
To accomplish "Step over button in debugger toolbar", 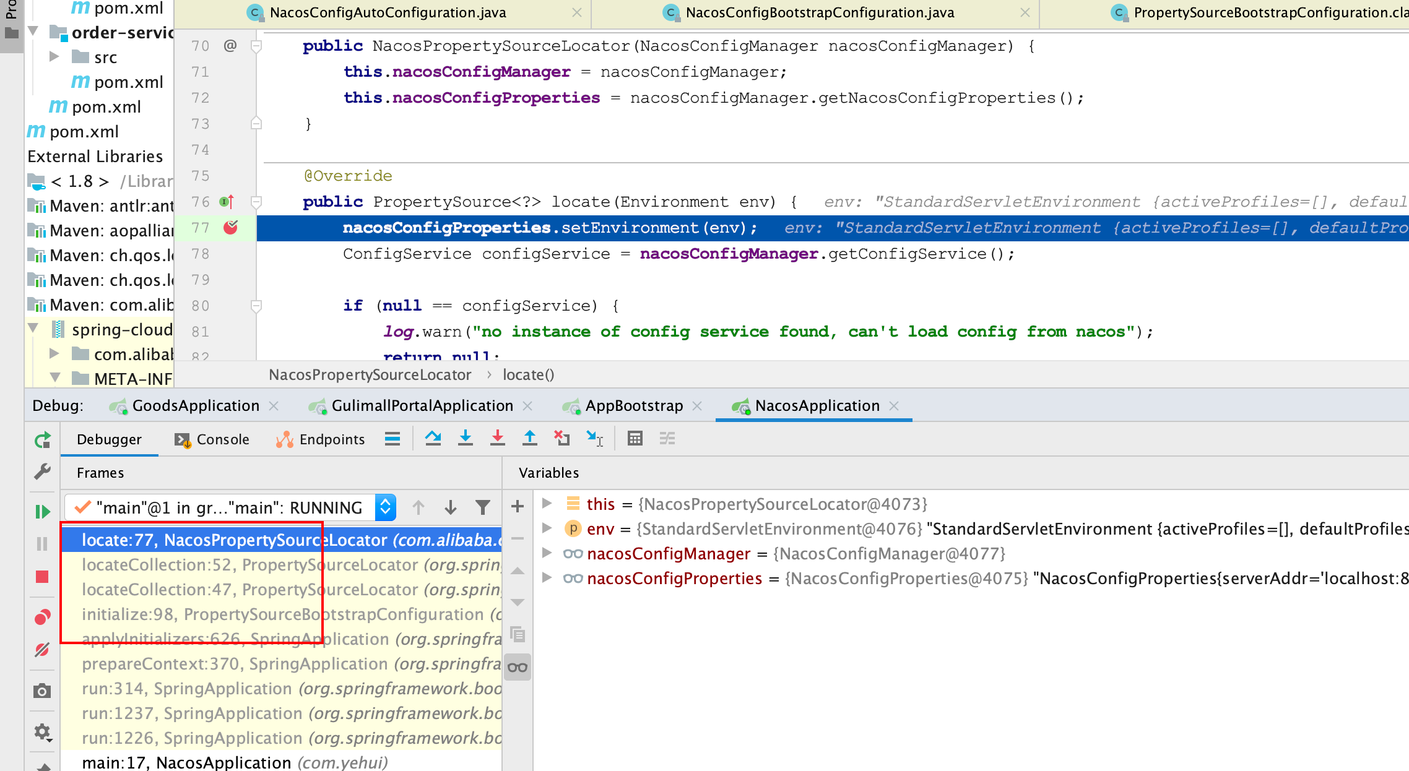I will pos(433,439).
